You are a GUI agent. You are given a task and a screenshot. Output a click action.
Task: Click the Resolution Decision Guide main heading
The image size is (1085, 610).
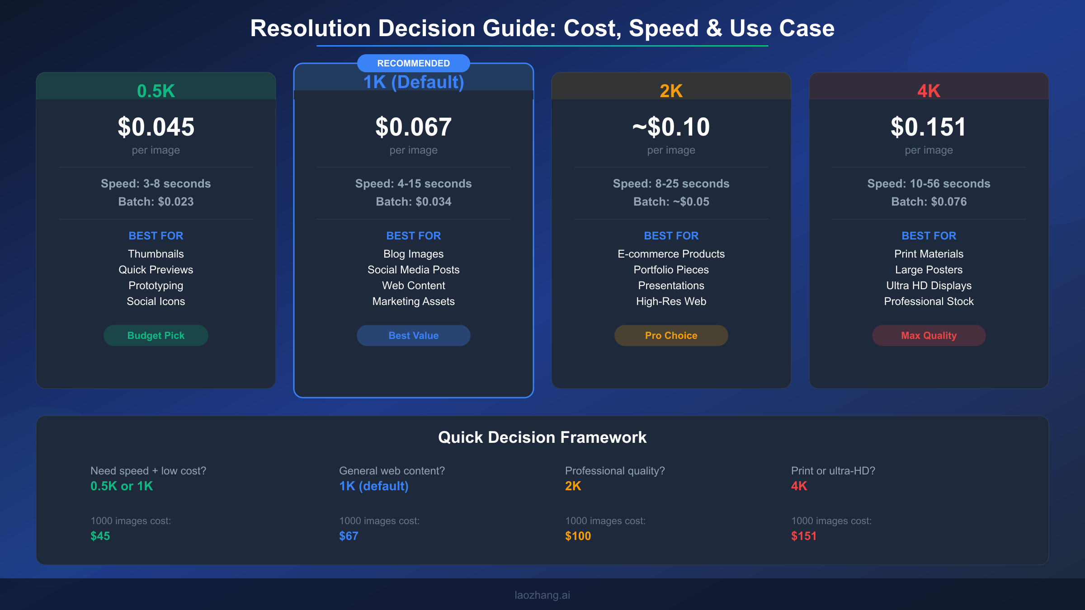[542, 28]
